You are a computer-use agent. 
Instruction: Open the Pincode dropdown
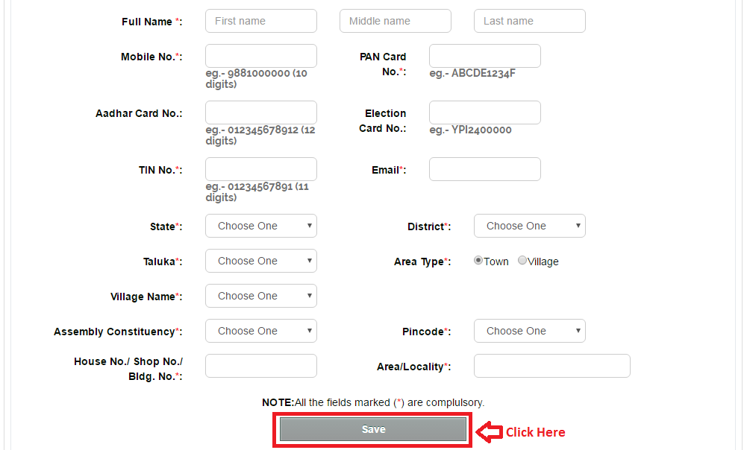[529, 331]
